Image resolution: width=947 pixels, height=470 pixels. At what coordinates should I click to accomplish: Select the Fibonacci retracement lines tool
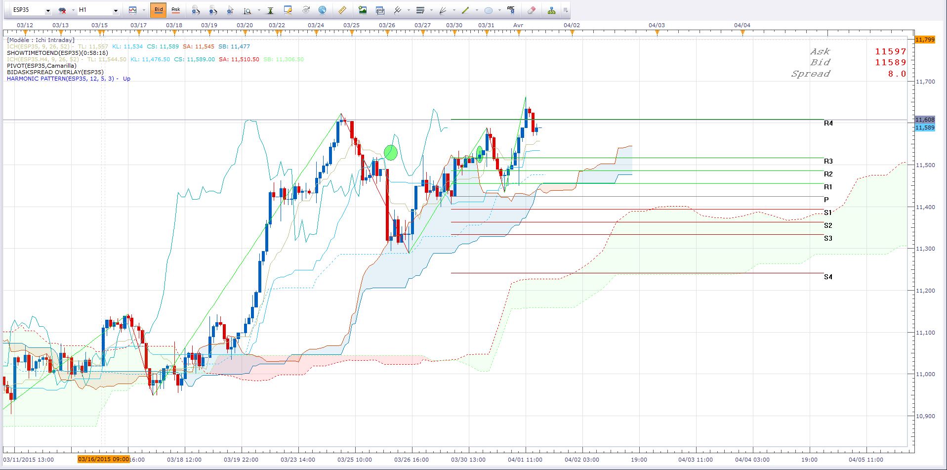[420, 10]
